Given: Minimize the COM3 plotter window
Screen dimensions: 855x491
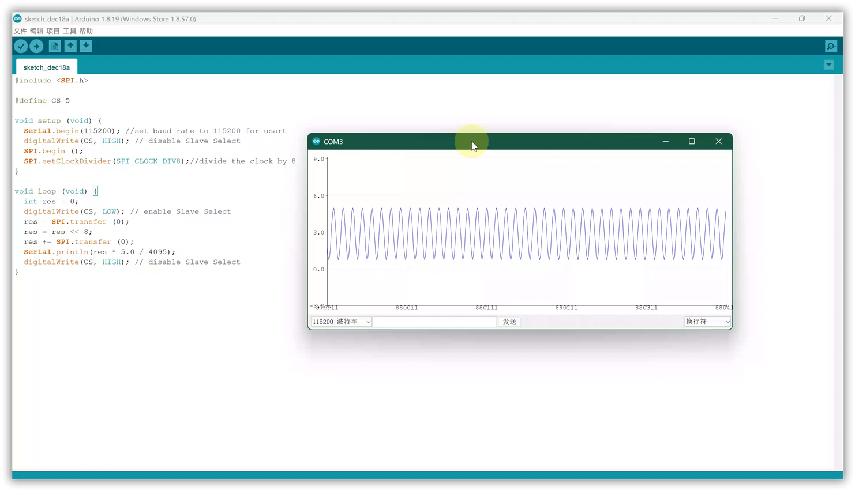Looking at the screenshot, I should pos(665,141).
